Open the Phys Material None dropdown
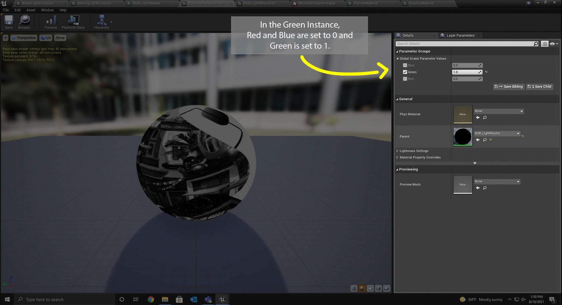562x305 pixels. coord(499,111)
